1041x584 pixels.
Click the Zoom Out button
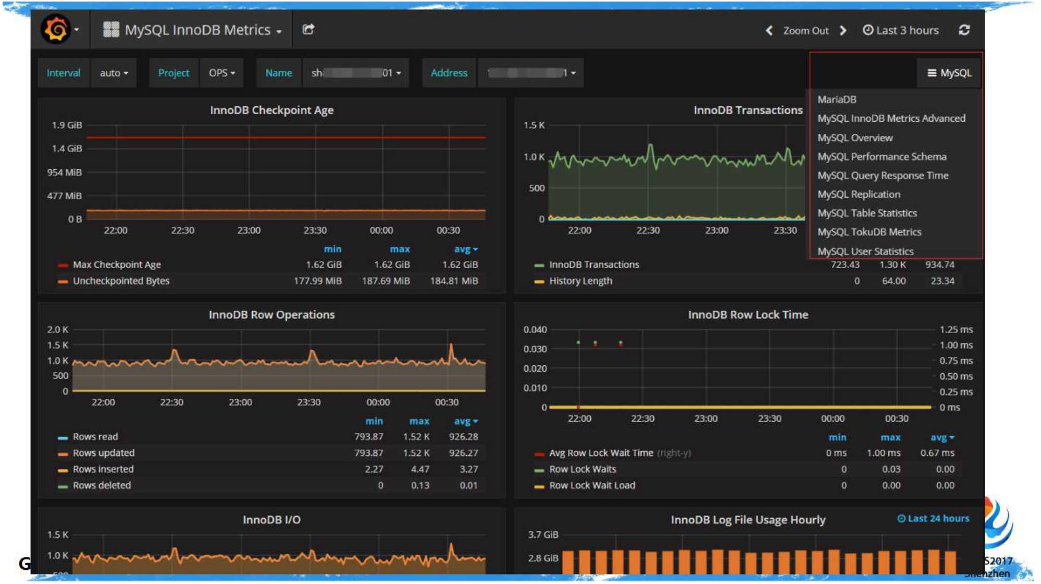(x=805, y=31)
